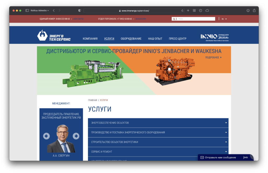Image resolution: width=268 pixels, height=173 pixels.
Task: Show the tab overview grid icon
Action: pos(194,10)
